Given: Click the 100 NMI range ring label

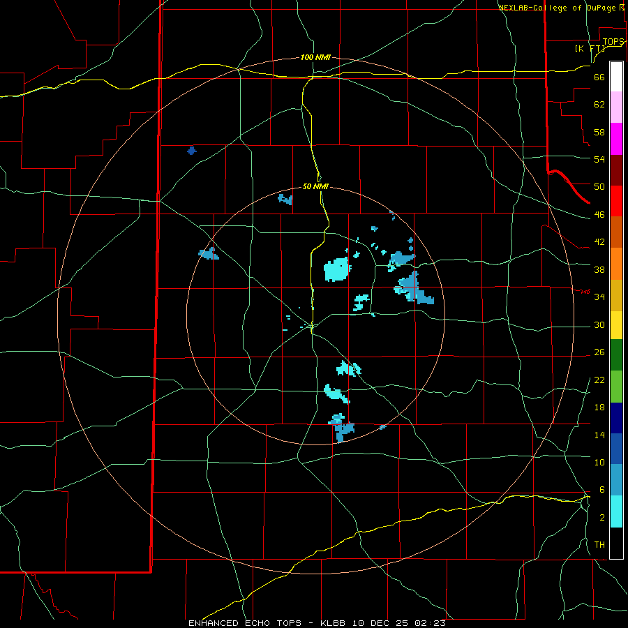Looking at the screenshot, I should 315,57.
